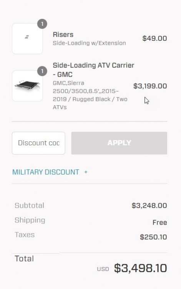
Task: Click the ATV Carrier product thumbnail
Action: pos(27,86)
